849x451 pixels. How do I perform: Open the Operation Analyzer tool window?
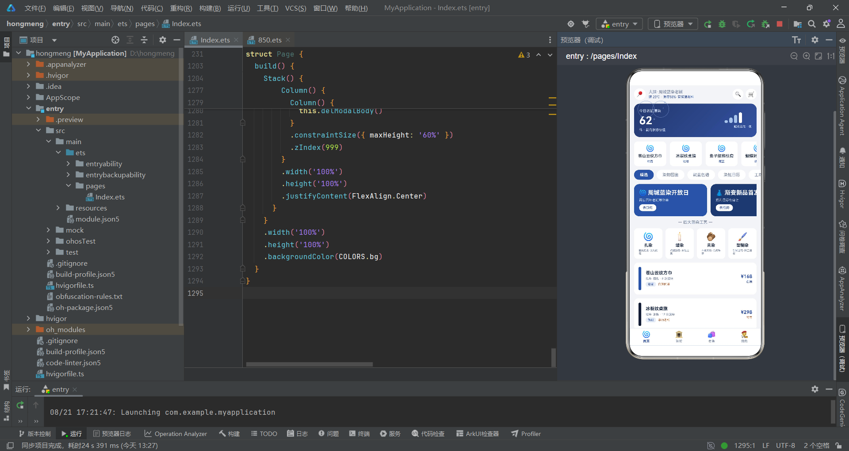point(176,434)
